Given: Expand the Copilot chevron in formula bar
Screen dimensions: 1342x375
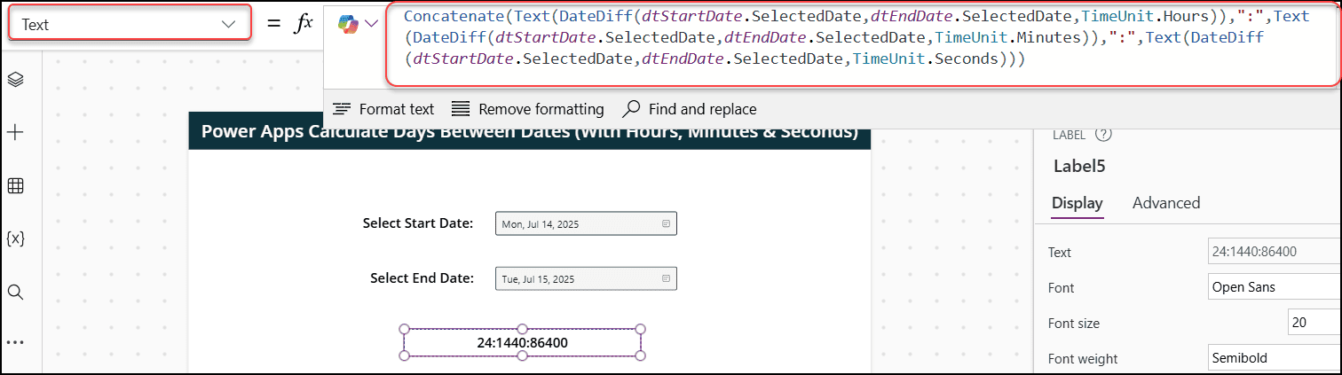Looking at the screenshot, I should (x=371, y=25).
